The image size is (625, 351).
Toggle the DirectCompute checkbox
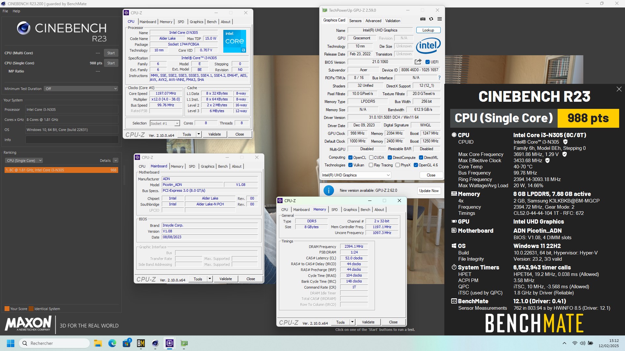pos(390,158)
